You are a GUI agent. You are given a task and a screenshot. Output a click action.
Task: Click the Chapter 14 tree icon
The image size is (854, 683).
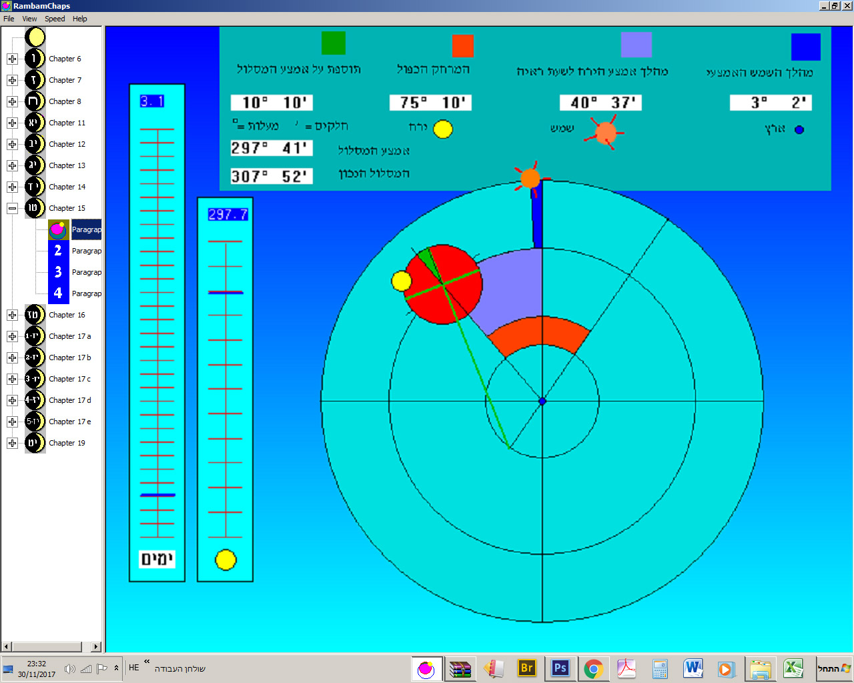point(35,187)
